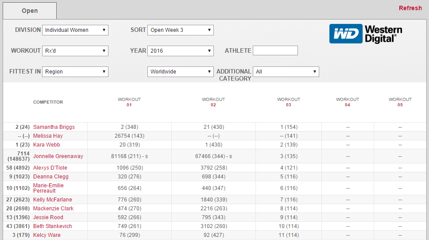
Task: Select Kelcy Ware workout 03 score 11 (114)
Action: coord(289,235)
